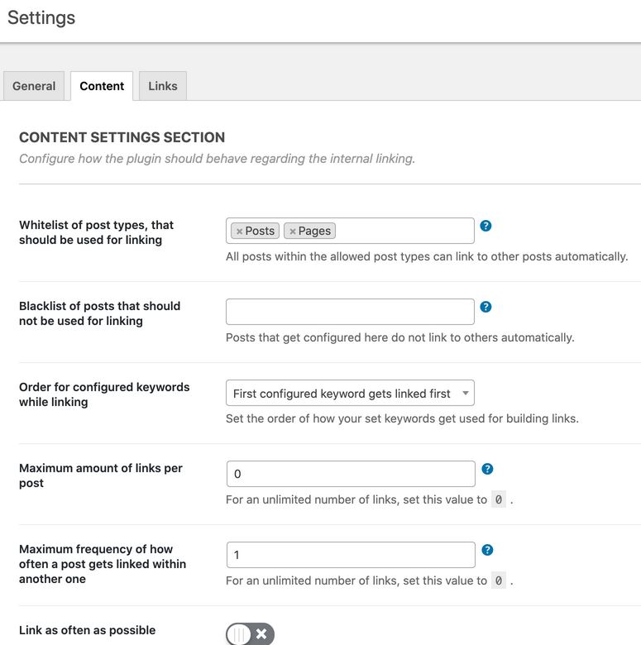Remove the Posts tag via its x
This screenshot has width=641, height=645.
(239, 232)
